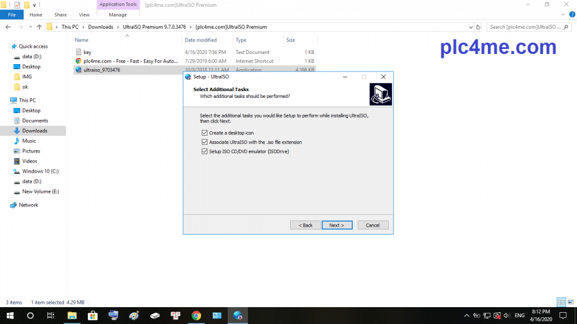Switch to the Home ribbon tab
577x324 pixels.
(35, 15)
